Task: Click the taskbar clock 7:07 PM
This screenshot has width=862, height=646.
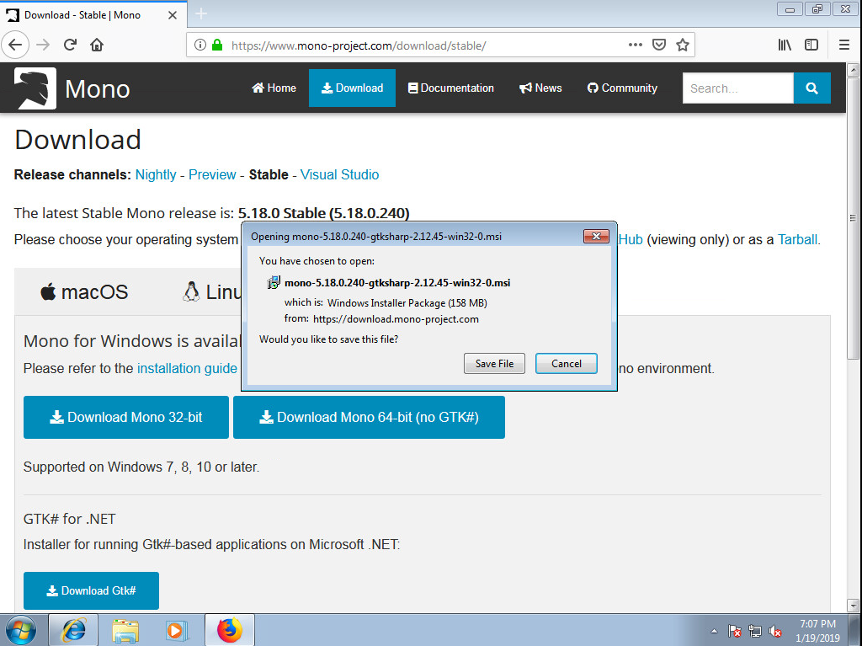Action: point(817,631)
